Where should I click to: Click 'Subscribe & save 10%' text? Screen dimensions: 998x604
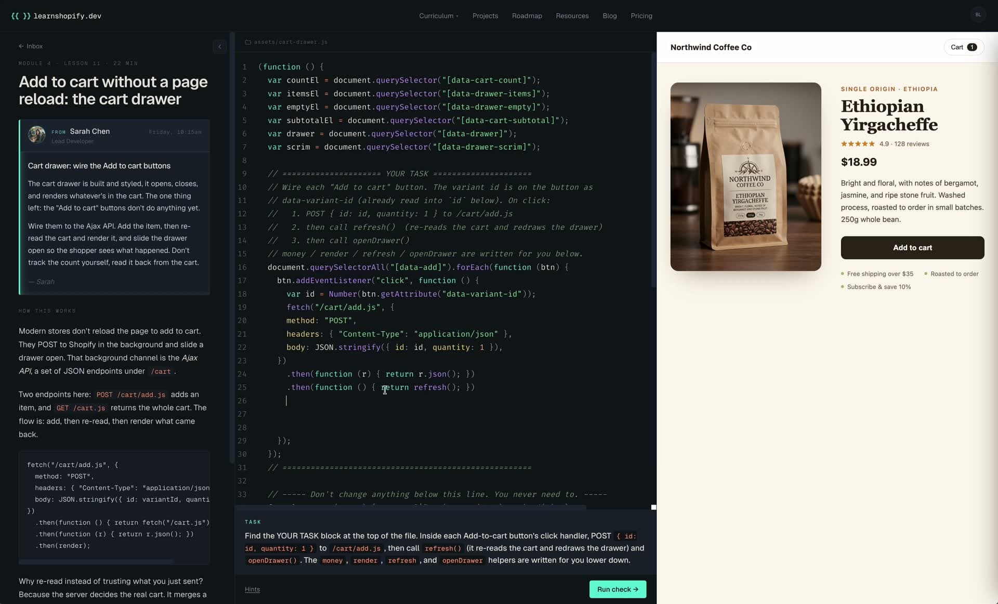click(x=878, y=287)
